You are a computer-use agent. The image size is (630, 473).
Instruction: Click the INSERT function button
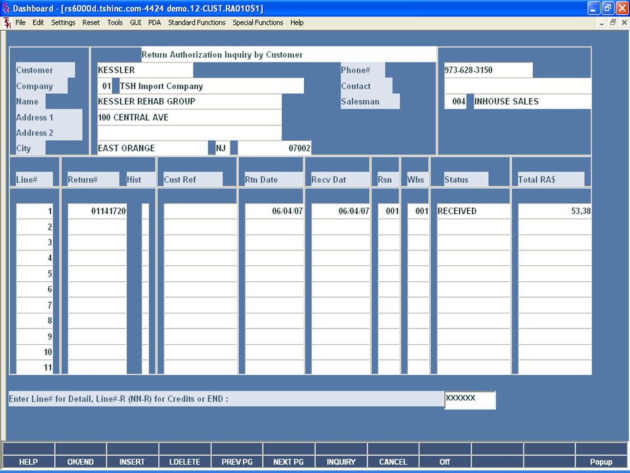(132, 462)
